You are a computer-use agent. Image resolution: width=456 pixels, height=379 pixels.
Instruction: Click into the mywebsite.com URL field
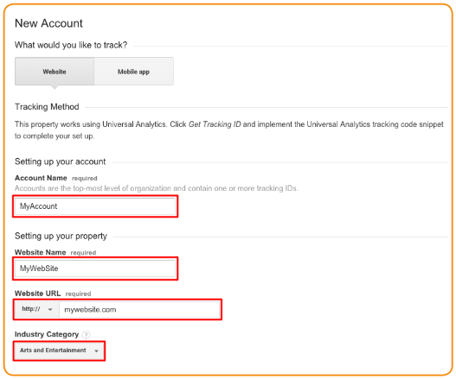139,310
